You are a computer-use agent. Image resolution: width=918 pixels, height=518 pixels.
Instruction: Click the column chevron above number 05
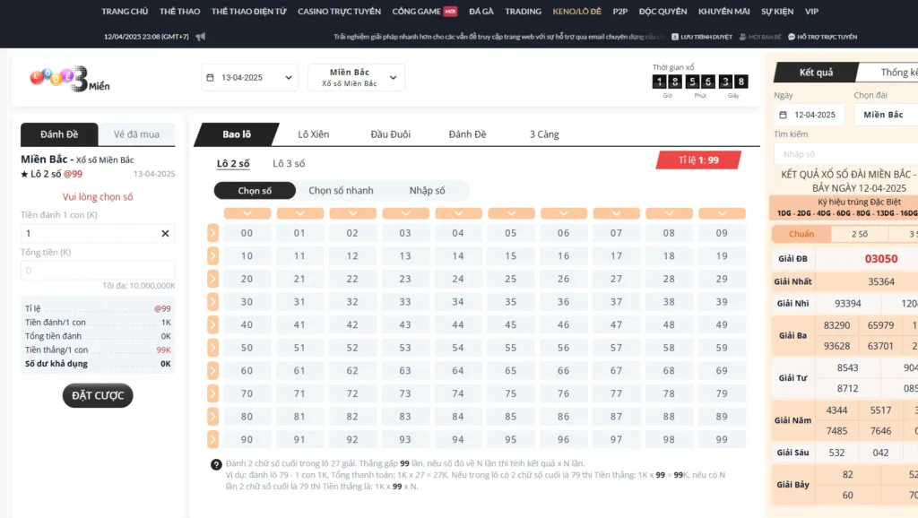(511, 213)
